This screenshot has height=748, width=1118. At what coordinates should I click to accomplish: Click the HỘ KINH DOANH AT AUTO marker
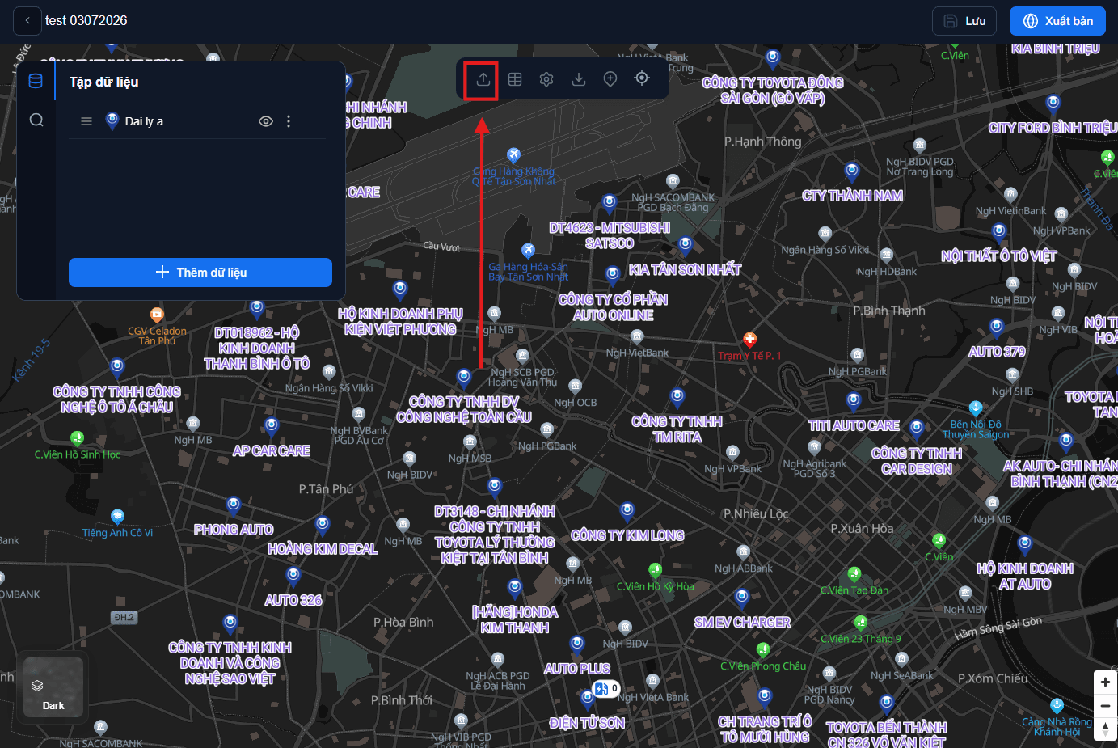click(x=1025, y=544)
